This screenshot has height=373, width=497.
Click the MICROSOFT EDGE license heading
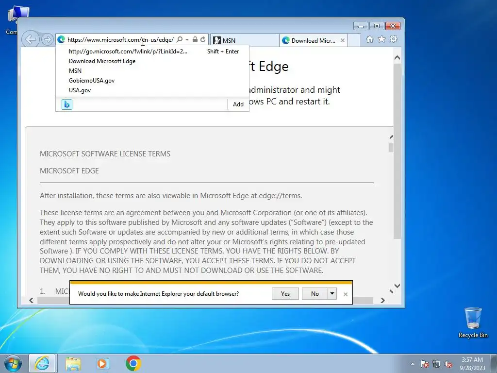coord(69,171)
